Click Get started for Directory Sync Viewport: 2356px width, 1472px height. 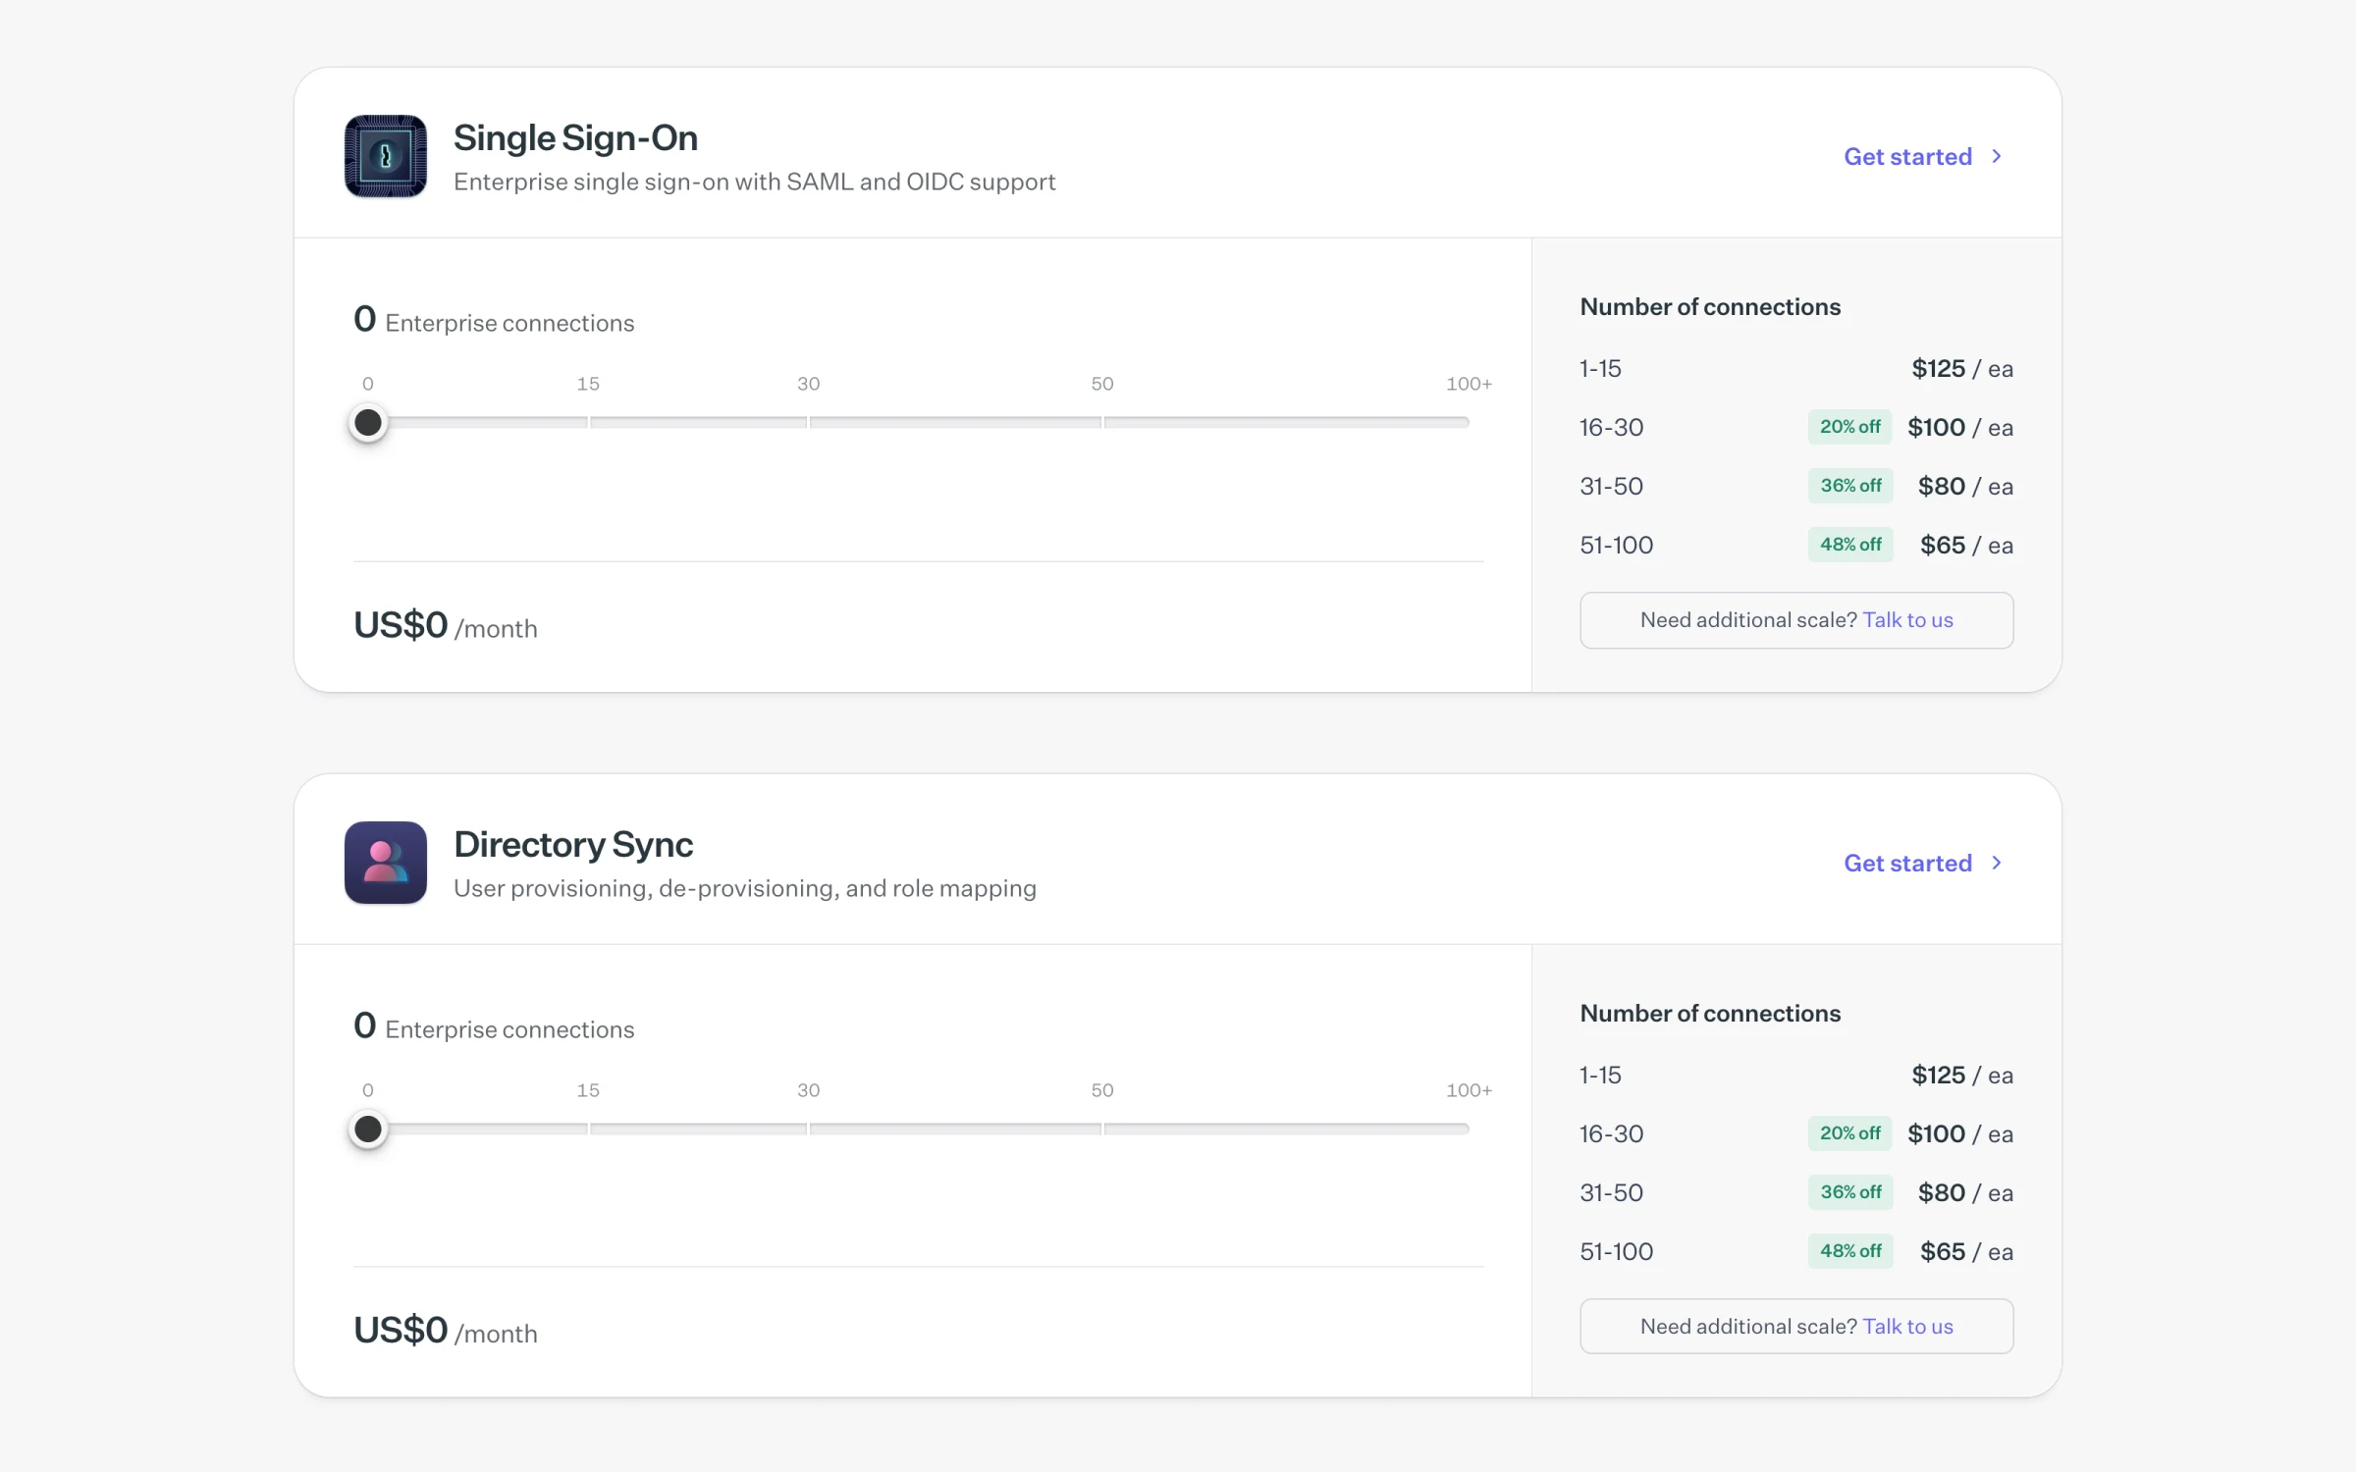(x=1907, y=863)
